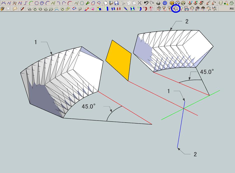Click the circled extrude-by-rotation tool icon
Image resolution: width=235 pixels, height=173 pixels.
(176, 9)
